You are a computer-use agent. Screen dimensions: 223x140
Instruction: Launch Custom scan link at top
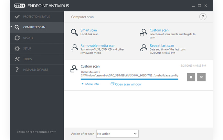click(x=159, y=30)
